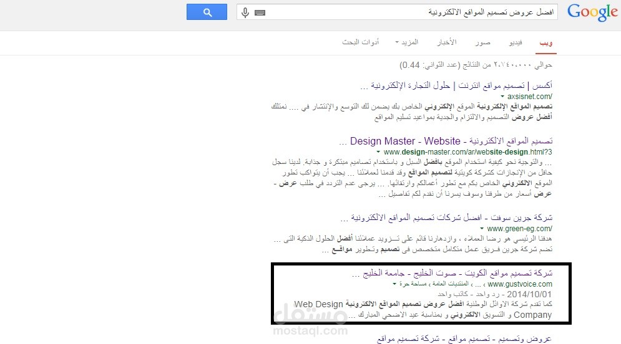This screenshot has width=621, height=344.
Task: Expand arrow next to design-master.com URL
Action: 378,152
